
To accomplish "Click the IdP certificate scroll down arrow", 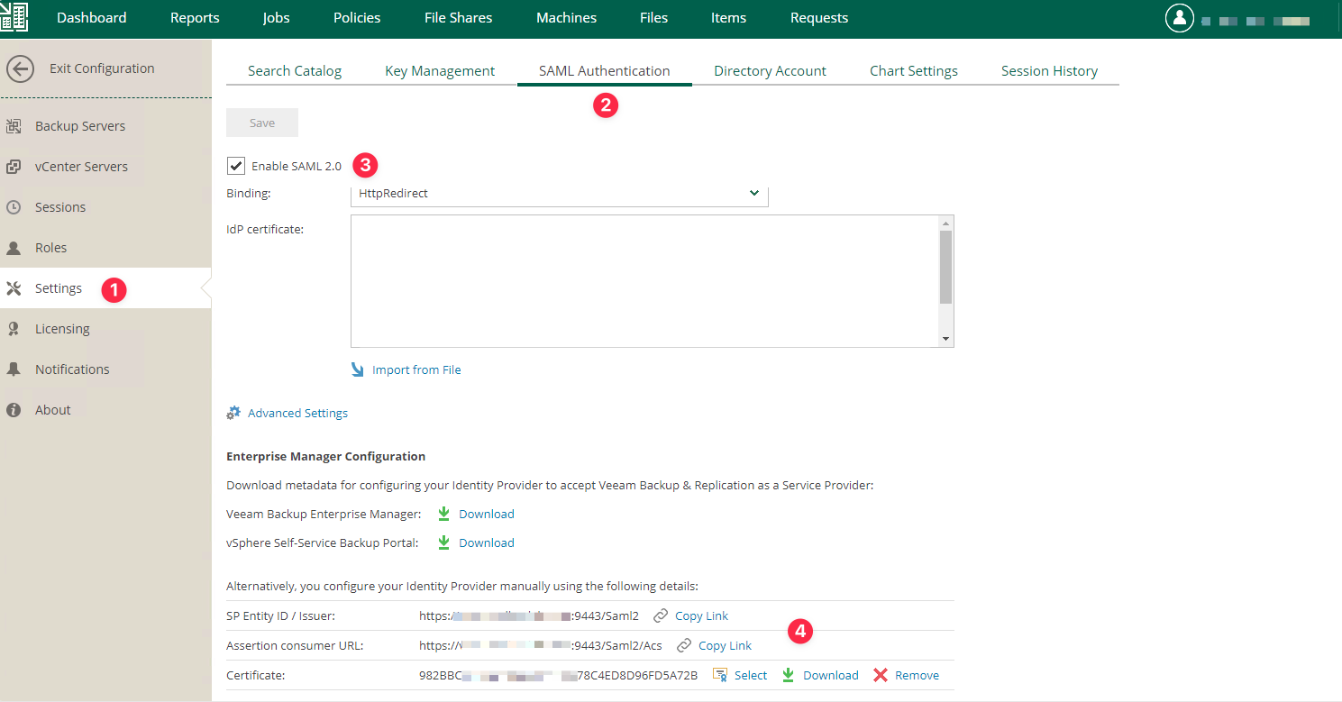I will pos(945,339).
